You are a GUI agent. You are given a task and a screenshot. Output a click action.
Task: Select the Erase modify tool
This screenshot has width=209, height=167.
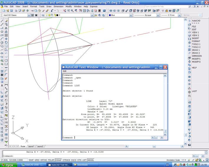click(x=6, y=21)
